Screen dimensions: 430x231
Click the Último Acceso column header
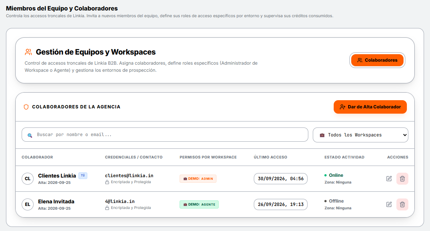(x=270, y=157)
